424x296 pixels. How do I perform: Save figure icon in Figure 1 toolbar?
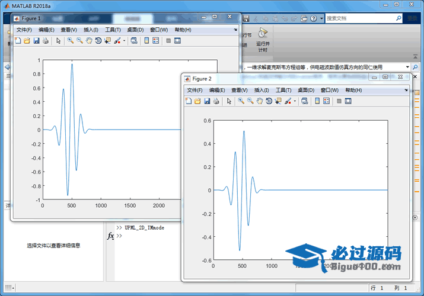click(36, 41)
